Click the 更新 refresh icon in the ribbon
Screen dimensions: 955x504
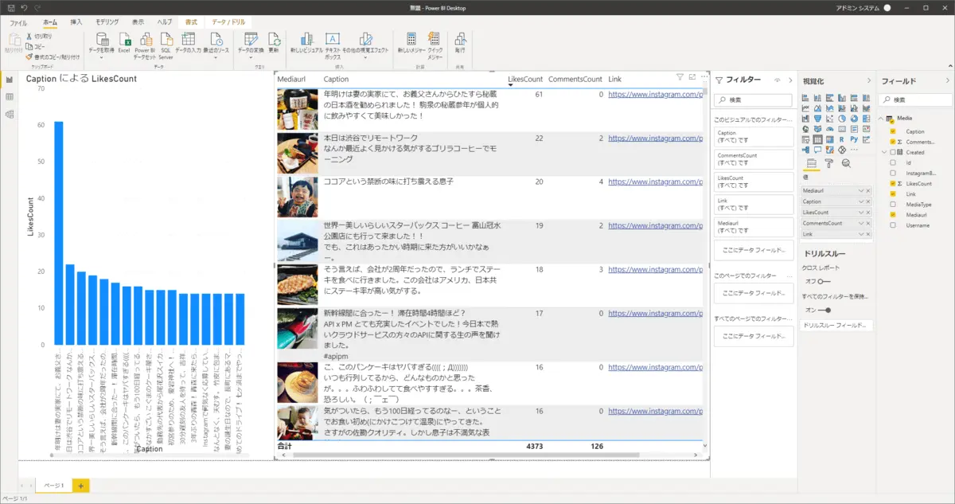(275, 40)
